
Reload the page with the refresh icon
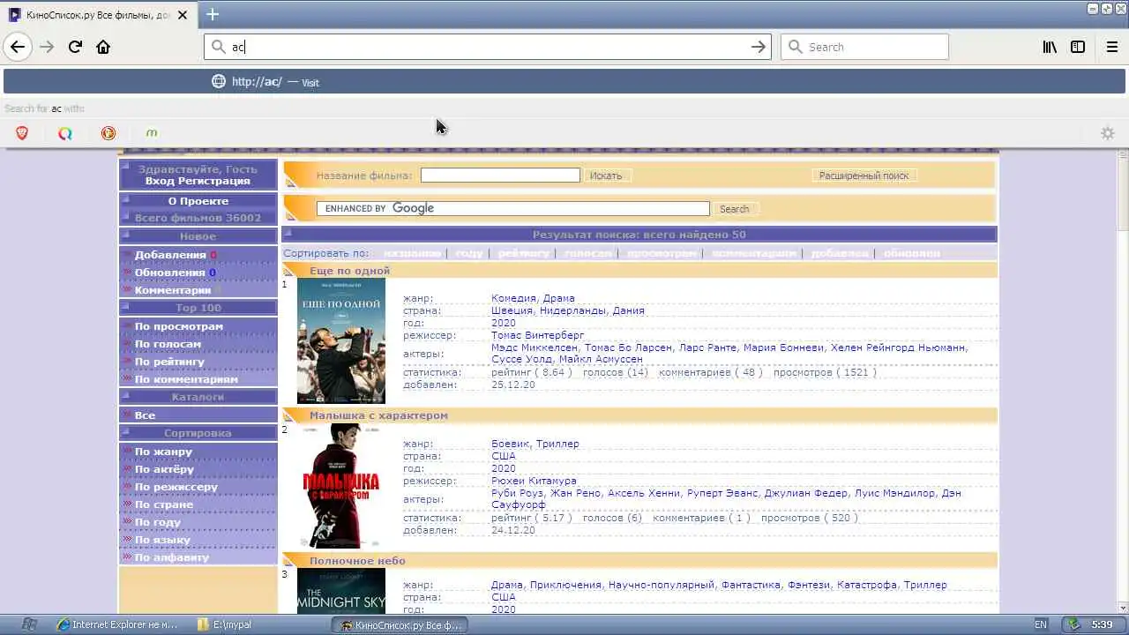(75, 47)
